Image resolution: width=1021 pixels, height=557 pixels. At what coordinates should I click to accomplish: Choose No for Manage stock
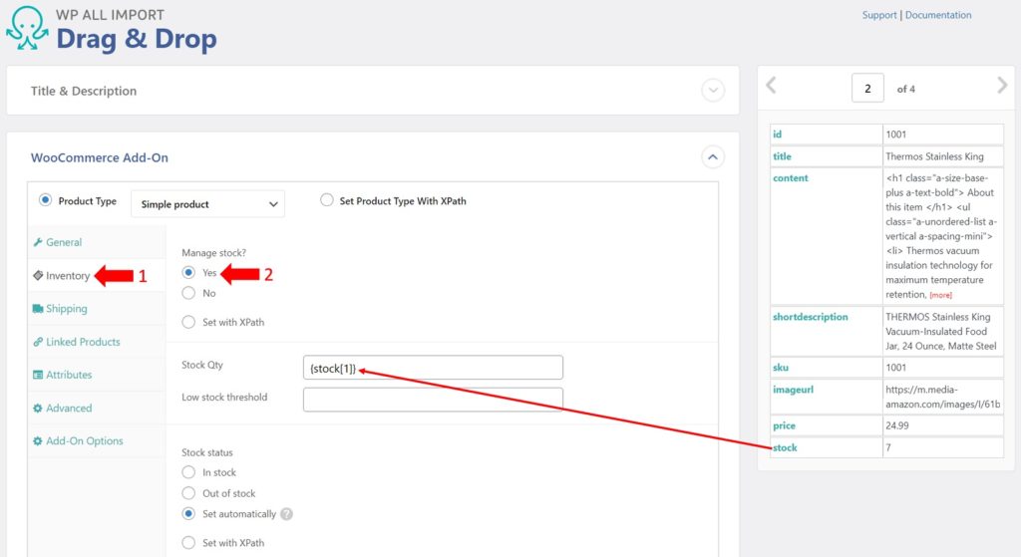[x=188, y=294]
